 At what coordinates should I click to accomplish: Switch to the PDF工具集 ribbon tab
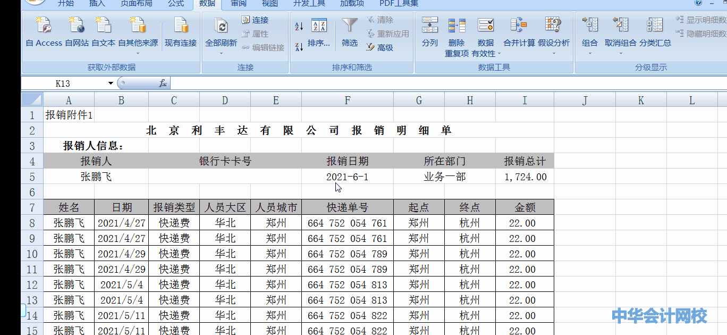point(399,4)
